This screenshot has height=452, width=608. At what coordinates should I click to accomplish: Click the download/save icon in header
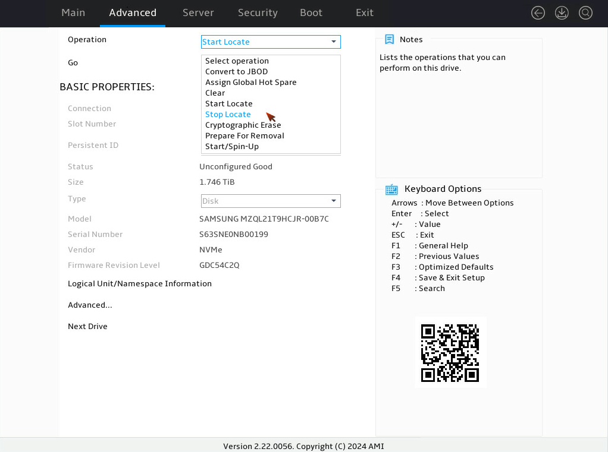(x=562, y=13)
